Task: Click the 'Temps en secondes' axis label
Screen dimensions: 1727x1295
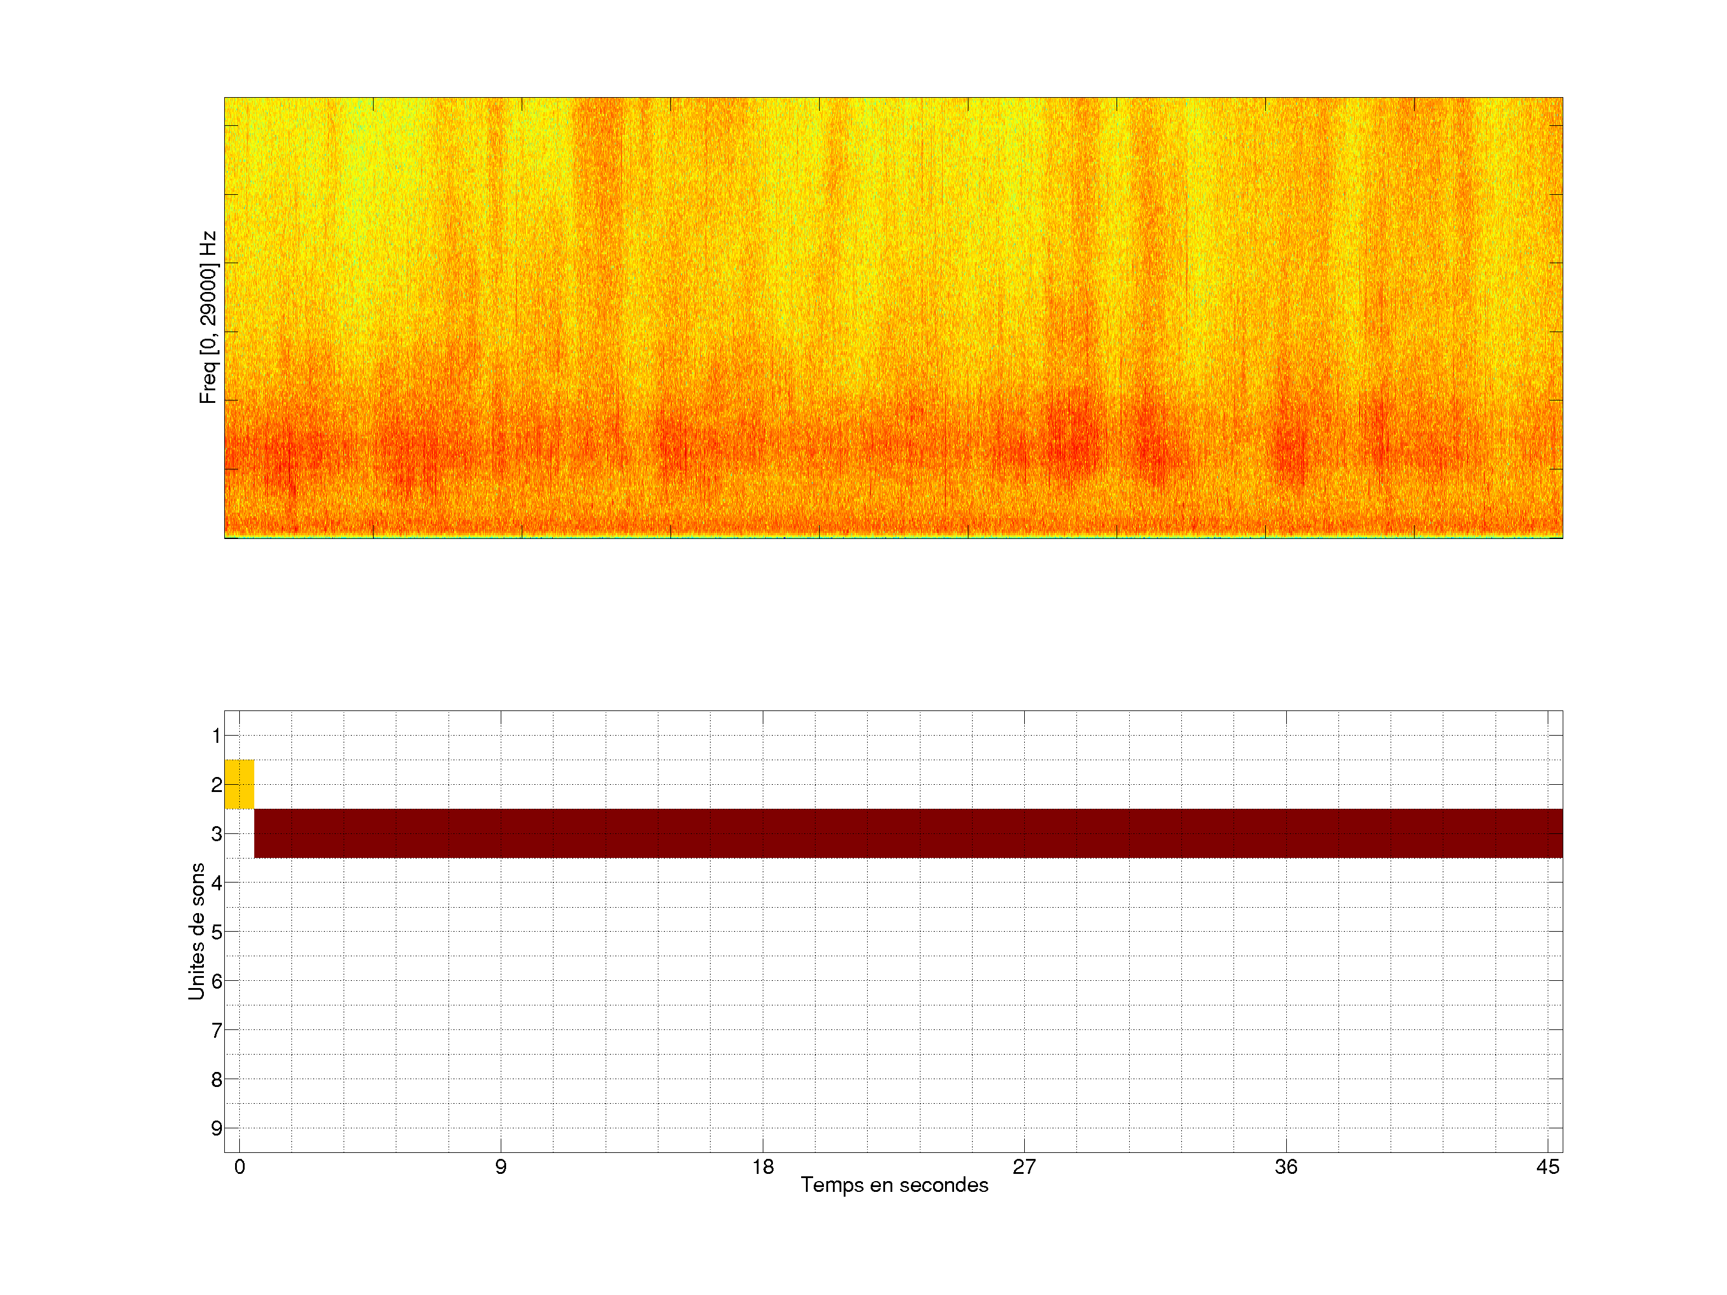Action: 894,1185
